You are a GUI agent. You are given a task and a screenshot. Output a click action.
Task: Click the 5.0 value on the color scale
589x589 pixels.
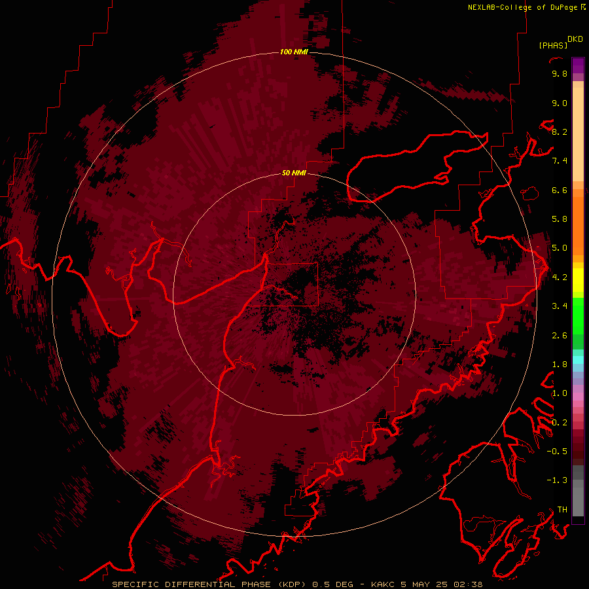(560, 248)
